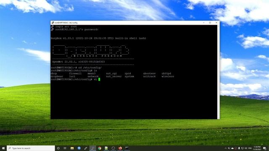This screenshot has width=269, height=151.
Task: Open the circular dark app icon in taskbar
Action: pyautogui.click(x=113, y=148)
